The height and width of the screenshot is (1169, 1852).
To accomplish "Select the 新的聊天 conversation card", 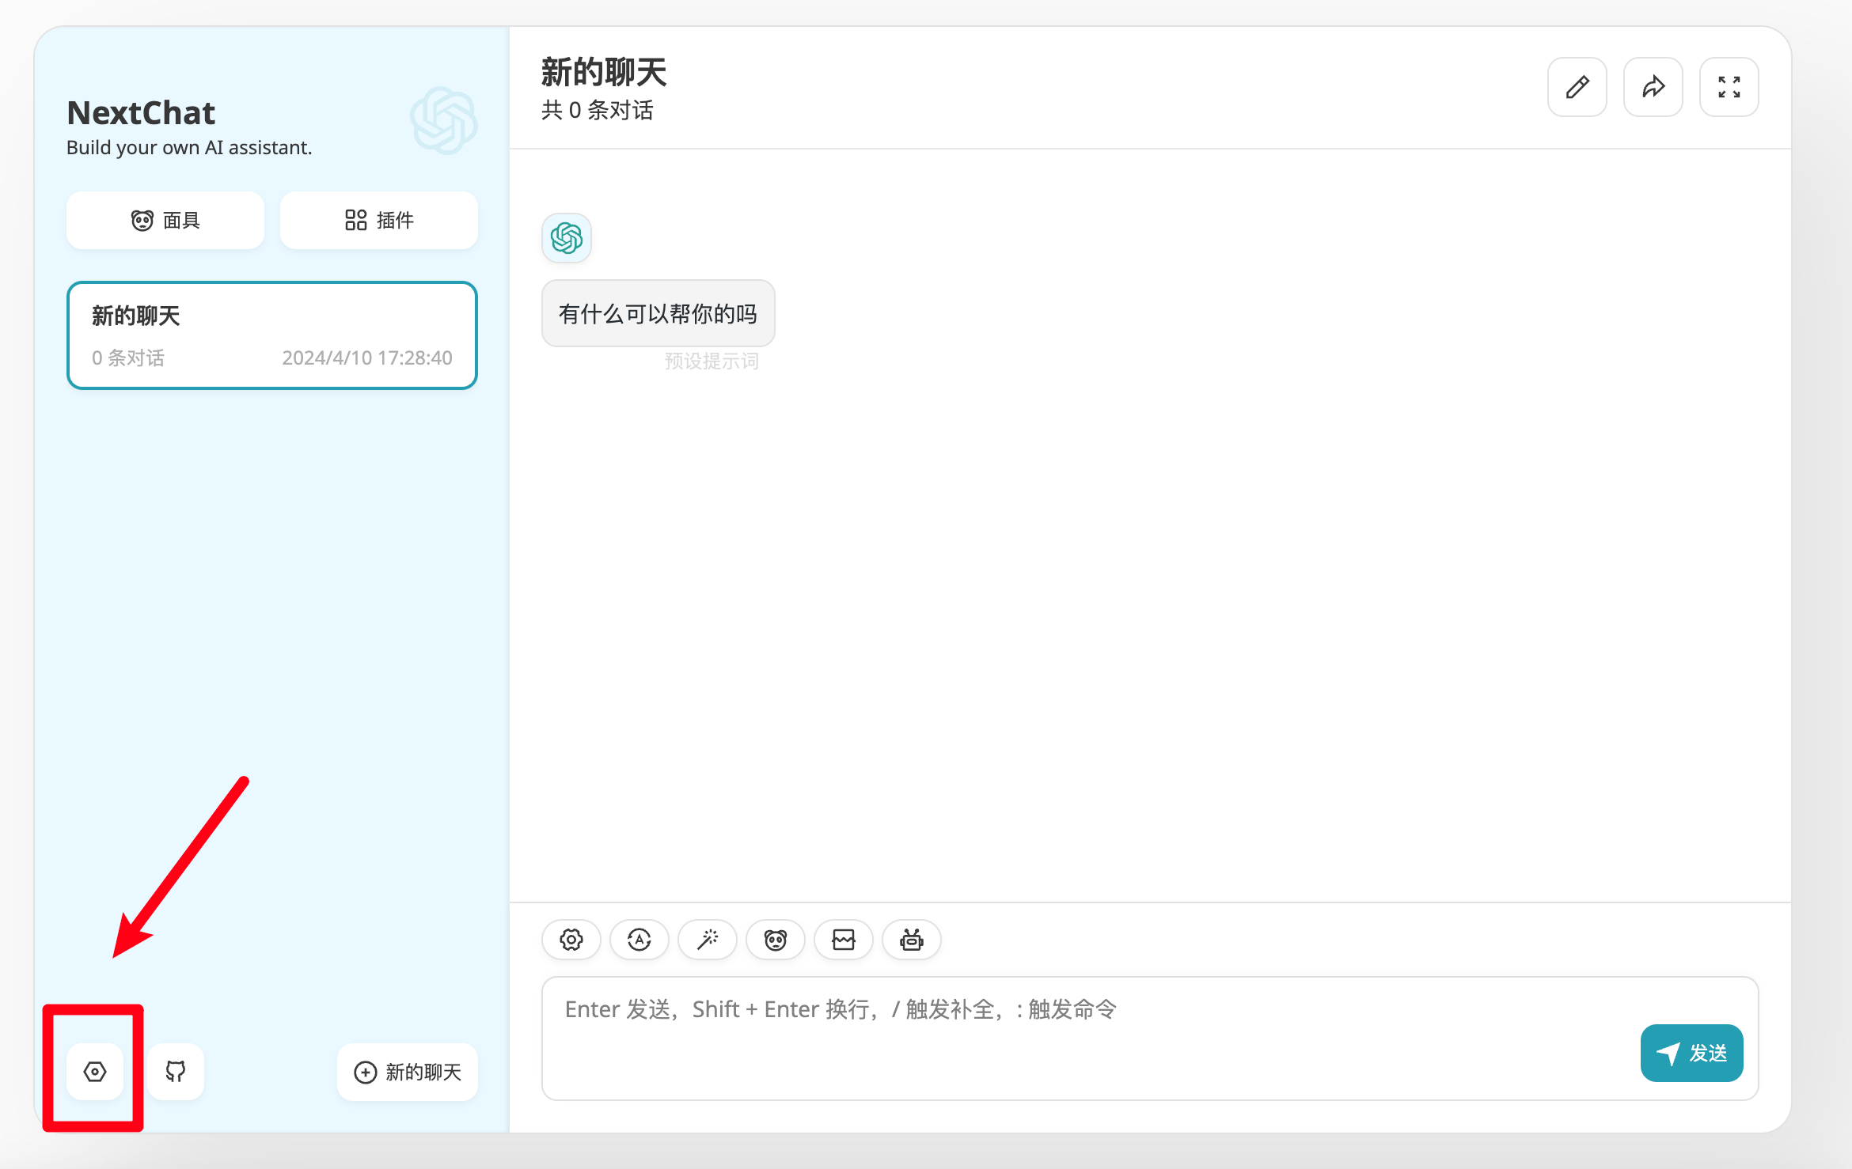I will 272,335.
